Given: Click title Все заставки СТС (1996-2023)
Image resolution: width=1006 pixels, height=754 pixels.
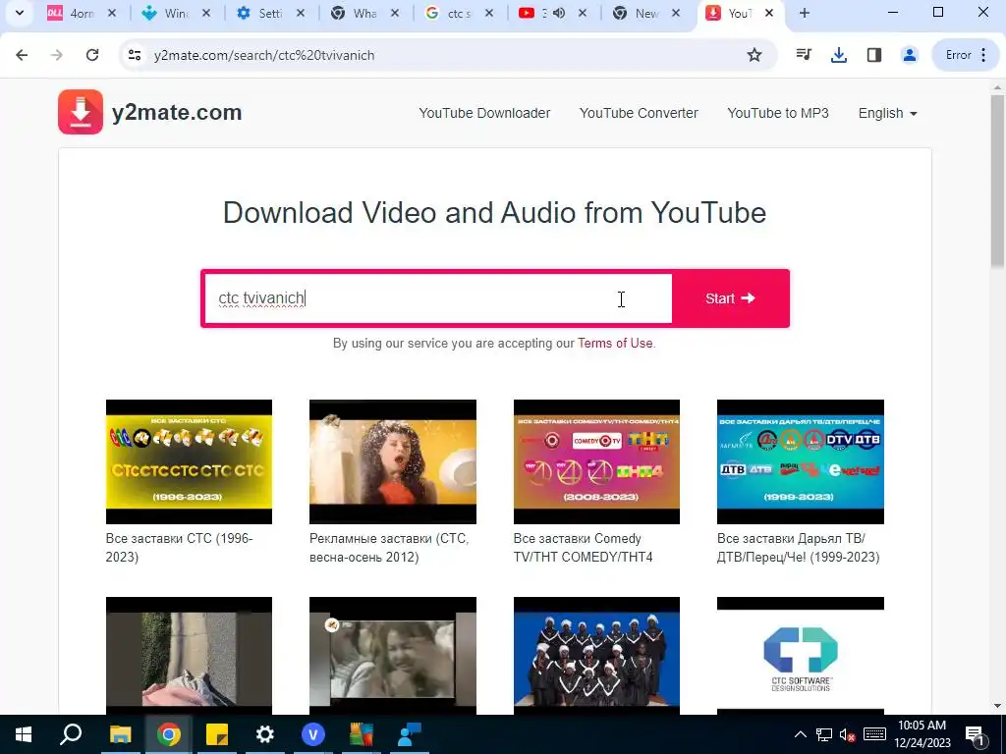Looking at the screenshot, I should tap(180, 548).
